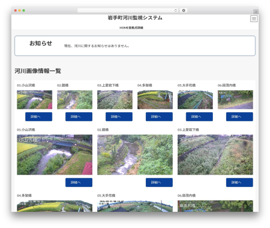
Task: Click 詳細へ under the six-row 04.多架橋 thumbnail
Action: 159,117
